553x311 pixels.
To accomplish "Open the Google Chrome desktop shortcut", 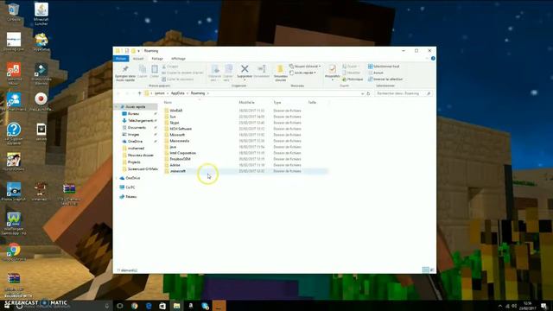I will (14, 251).
